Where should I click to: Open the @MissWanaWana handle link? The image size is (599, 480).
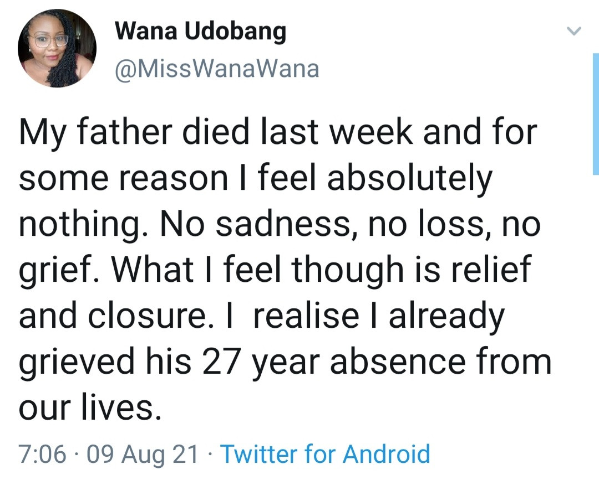[x=217, y=69]
